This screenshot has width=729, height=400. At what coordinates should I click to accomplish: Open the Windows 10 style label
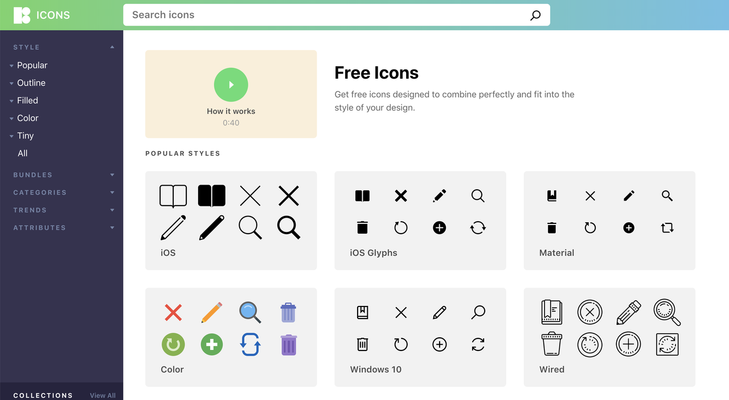376,370
